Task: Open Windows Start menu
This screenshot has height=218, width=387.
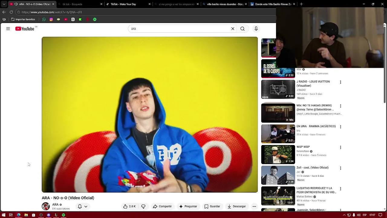Action: 4,215
